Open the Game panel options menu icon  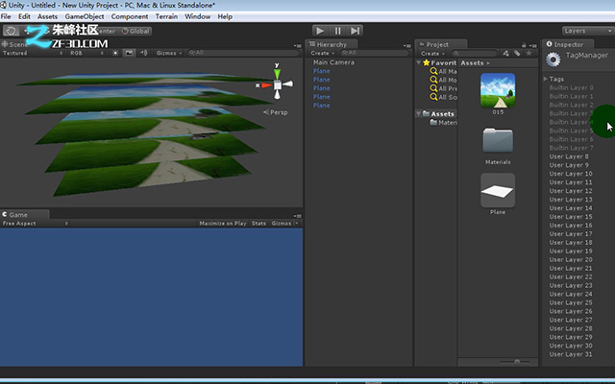298,216
